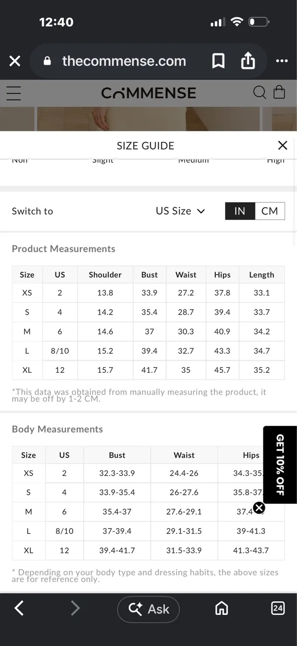Tap the Ask assistant button
Viewport: 297px width, 646px height.
tap(148, 609)
